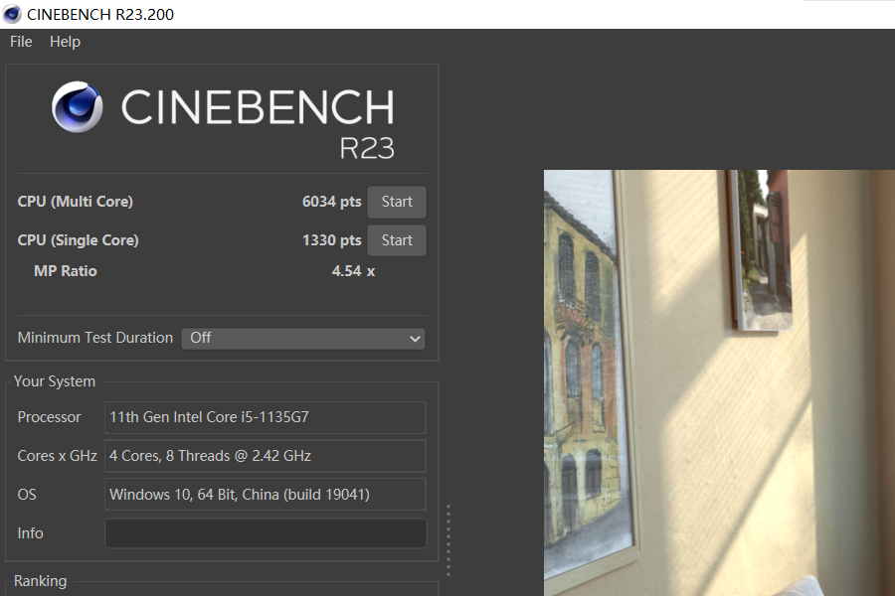Click the Cores x GHz field

(266, 456)
